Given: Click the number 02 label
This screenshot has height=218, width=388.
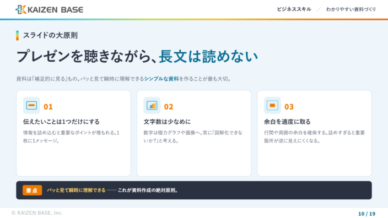Looking at the screenshot, I should click(169, 107).
